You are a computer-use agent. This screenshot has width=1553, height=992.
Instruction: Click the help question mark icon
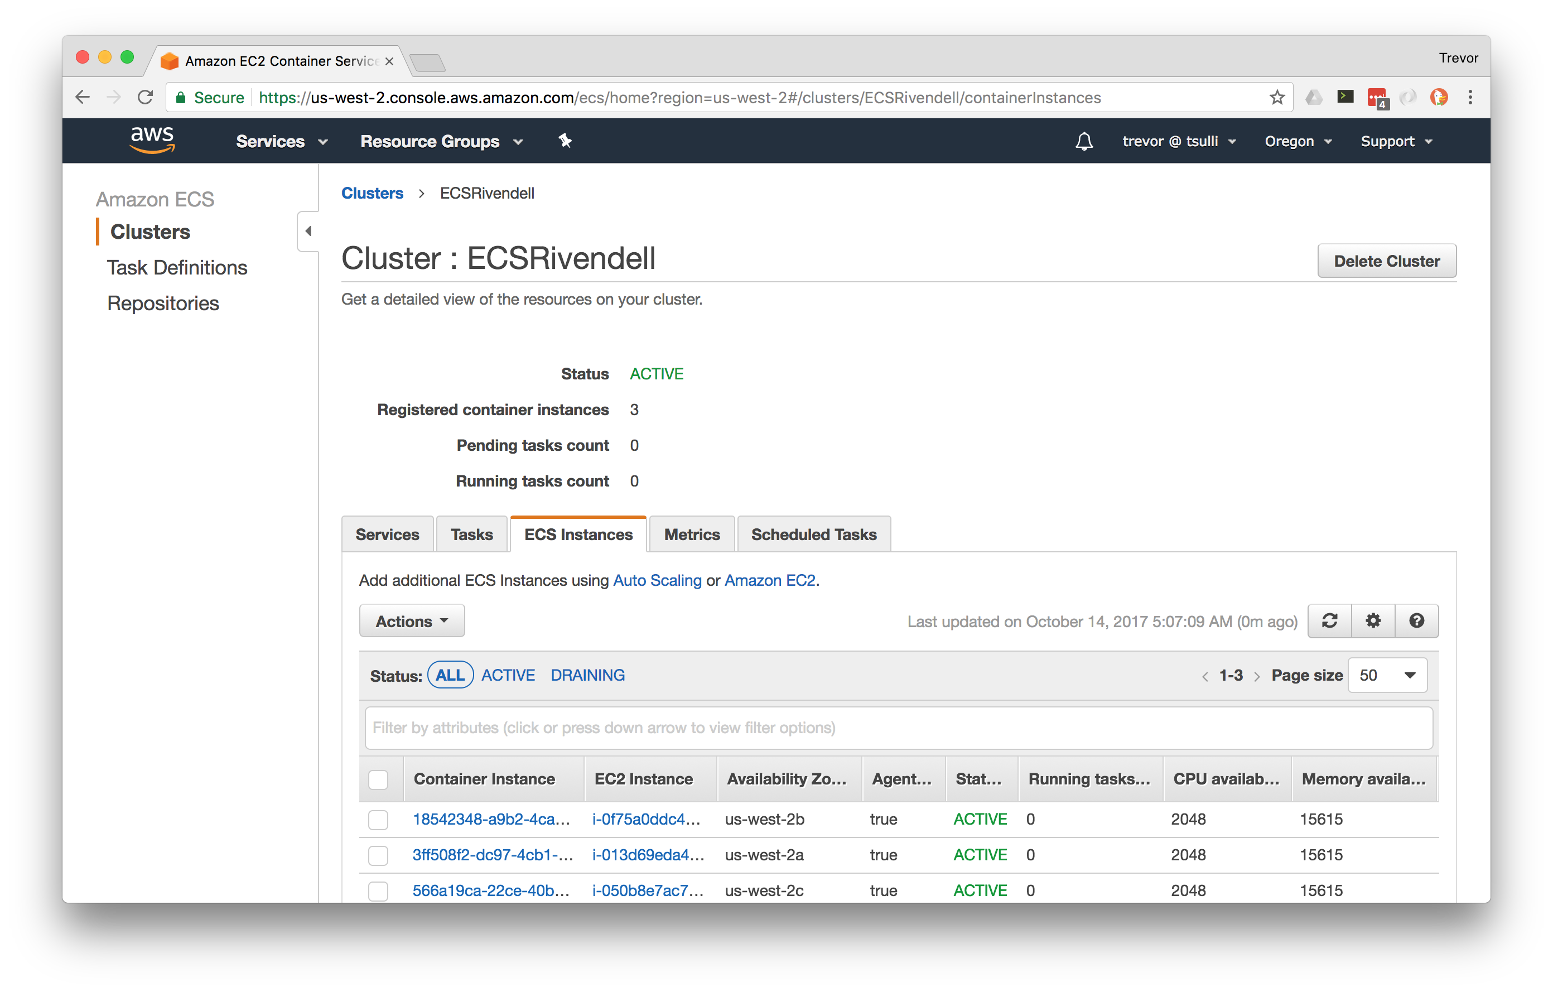pyautogui.click(x=1416, y=621)
